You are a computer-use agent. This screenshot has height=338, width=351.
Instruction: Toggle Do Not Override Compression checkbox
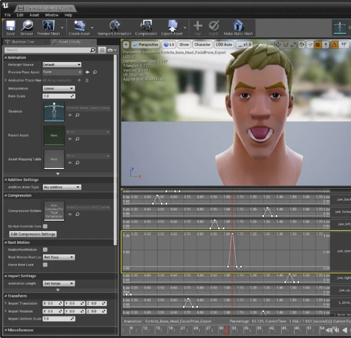45,226
